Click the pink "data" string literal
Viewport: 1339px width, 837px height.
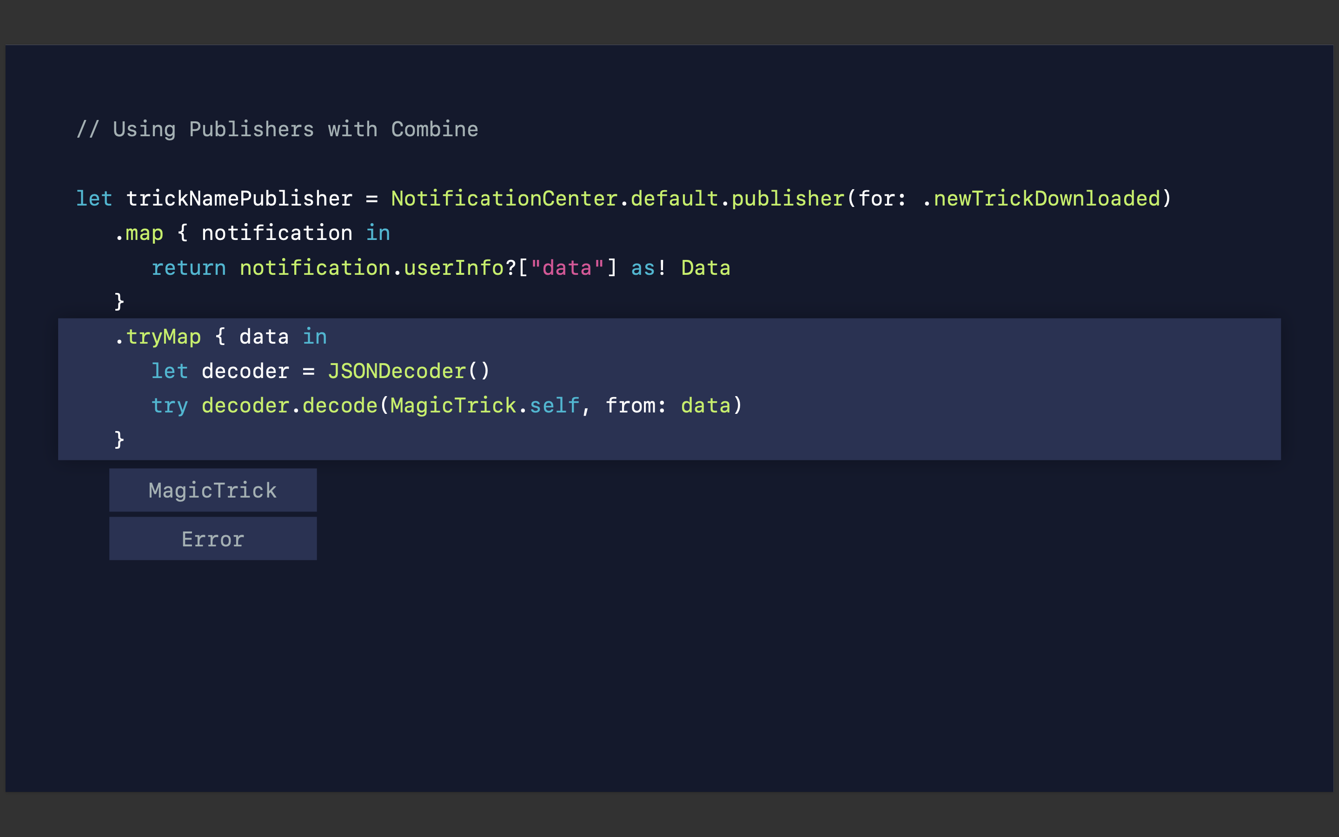[x=567, y=268]
